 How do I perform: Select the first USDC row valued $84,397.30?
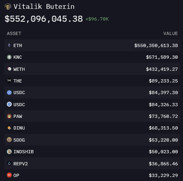[92, 93]
